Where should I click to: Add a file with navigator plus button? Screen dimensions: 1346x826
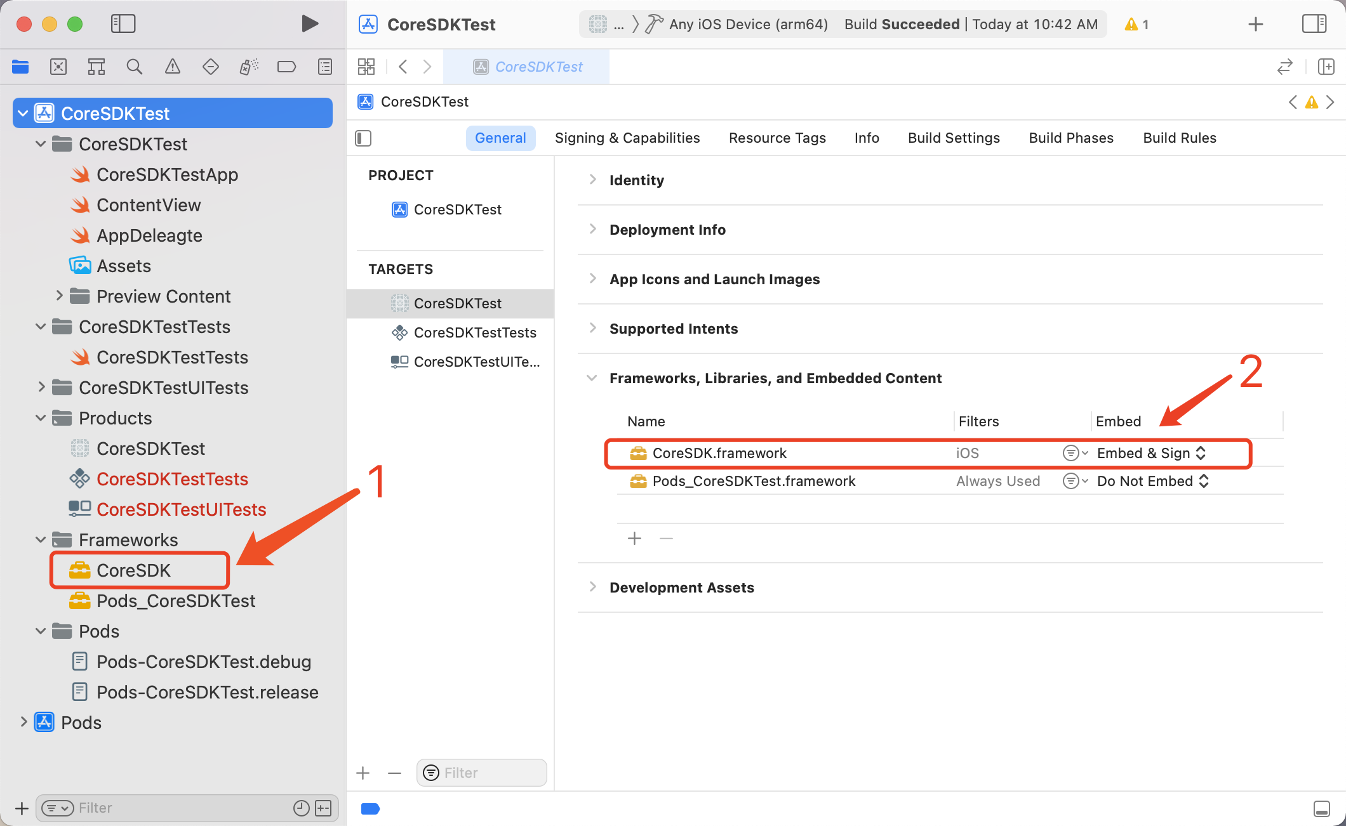pos(22,808)
